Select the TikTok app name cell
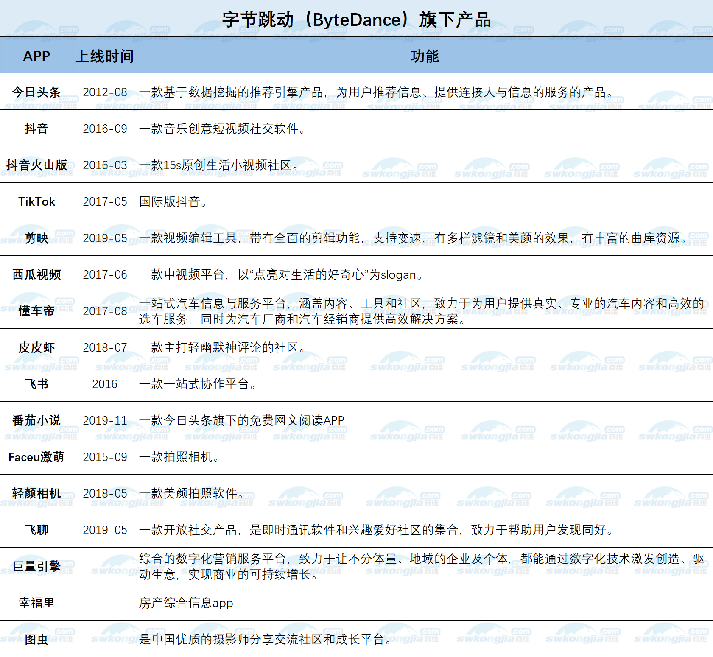 pos(36,201)
